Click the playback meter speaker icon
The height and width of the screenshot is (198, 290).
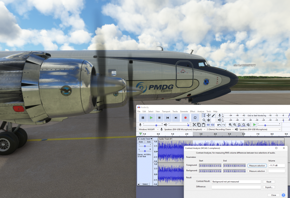click(x=220, y=120)
